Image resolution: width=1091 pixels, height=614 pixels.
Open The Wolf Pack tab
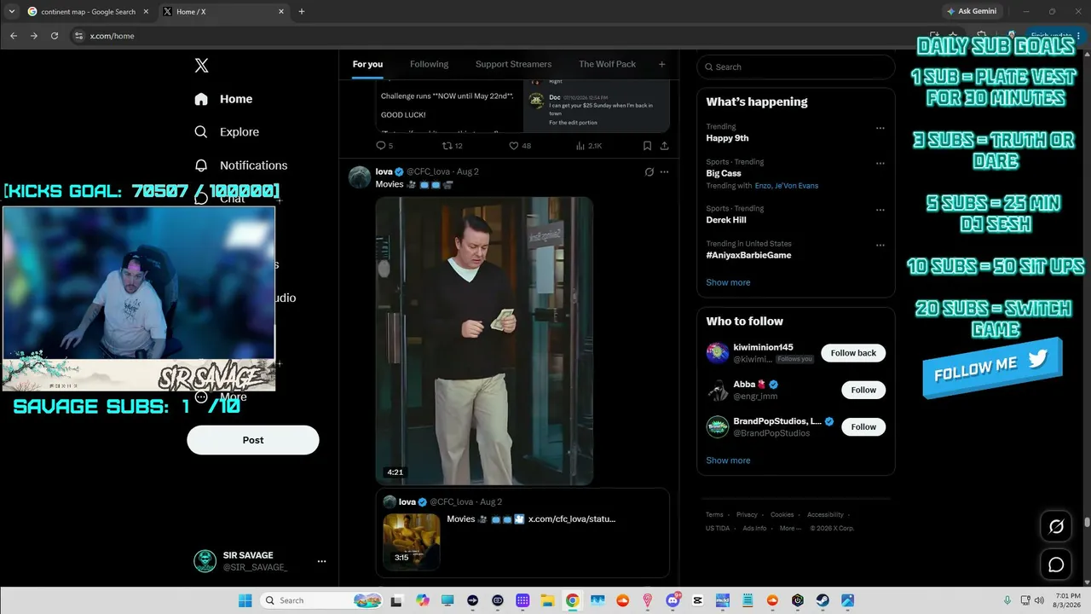click(x=607, y=64)
